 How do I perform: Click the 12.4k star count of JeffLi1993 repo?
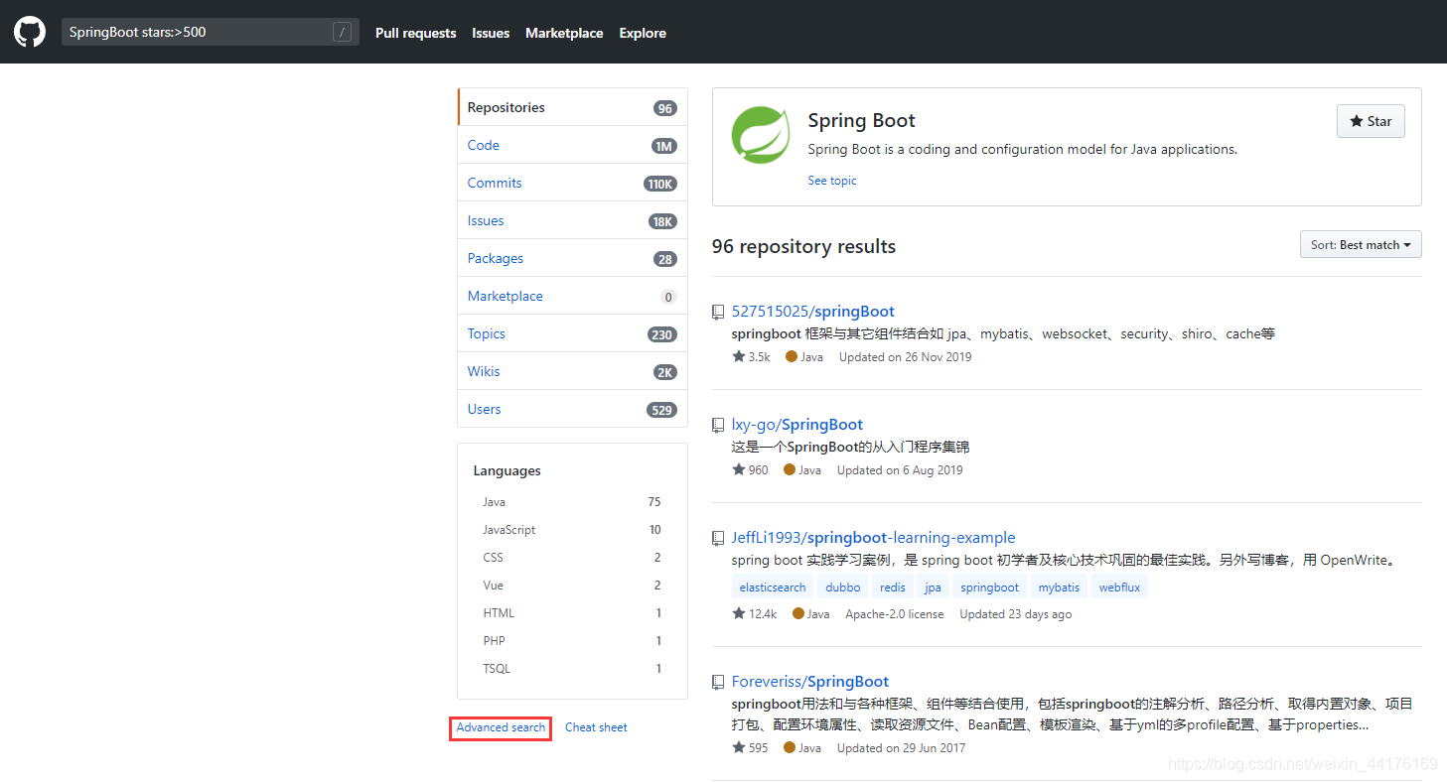coord(755,614)
